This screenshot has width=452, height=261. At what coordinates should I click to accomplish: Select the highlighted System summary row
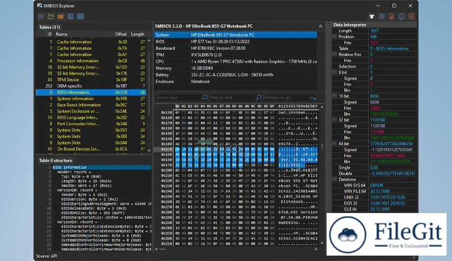[x=236, y=35]
